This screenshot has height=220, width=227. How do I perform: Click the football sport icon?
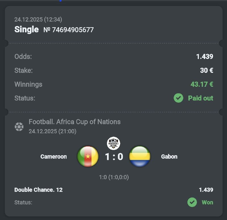pos(19,126)
